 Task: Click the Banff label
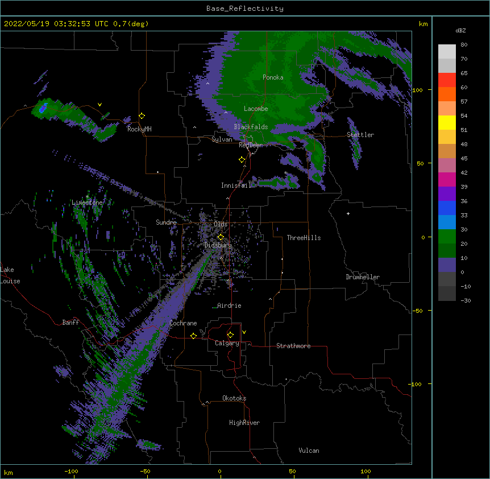70,323
